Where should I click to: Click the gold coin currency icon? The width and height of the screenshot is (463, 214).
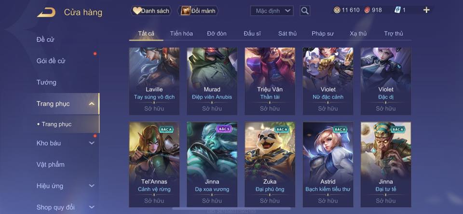coord(337,10)
